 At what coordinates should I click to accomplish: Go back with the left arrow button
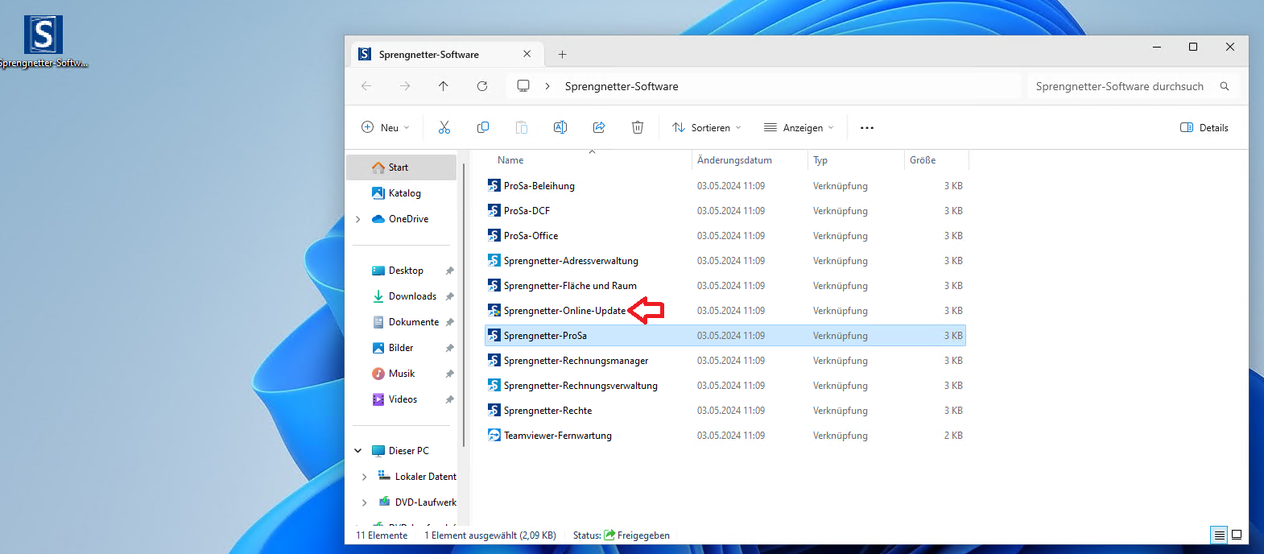click(x=366, y=86)
